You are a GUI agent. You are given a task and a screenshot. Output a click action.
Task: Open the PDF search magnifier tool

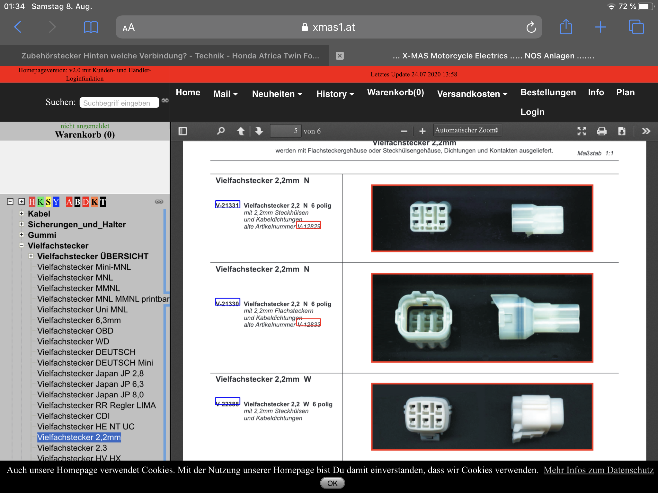pyautogui.click(x=221, y=131)
